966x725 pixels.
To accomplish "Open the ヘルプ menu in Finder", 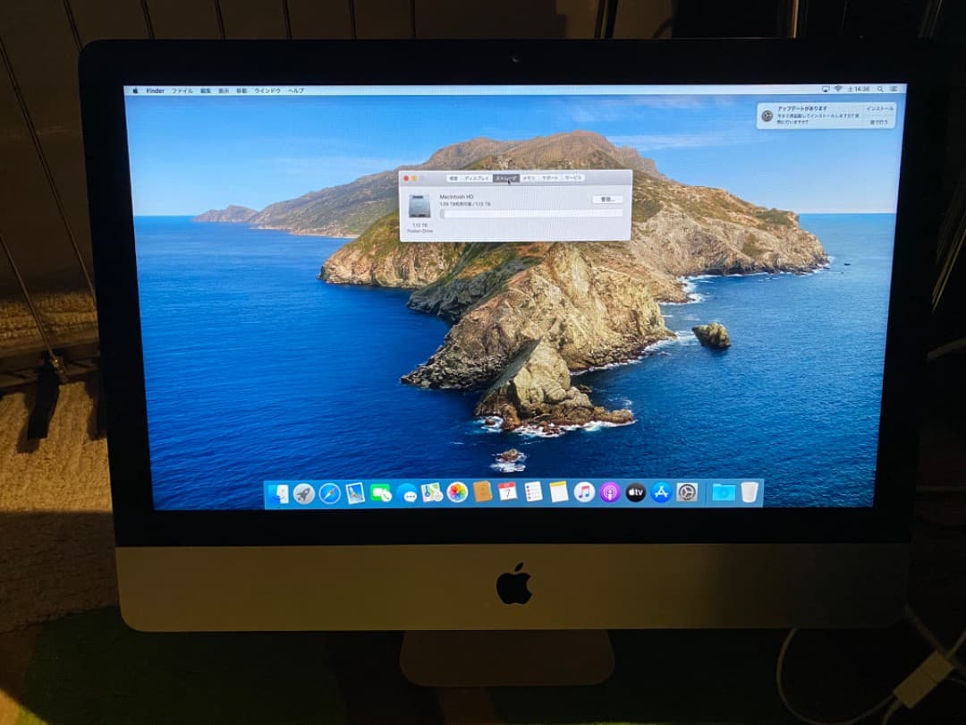I will tap(295, 90).
